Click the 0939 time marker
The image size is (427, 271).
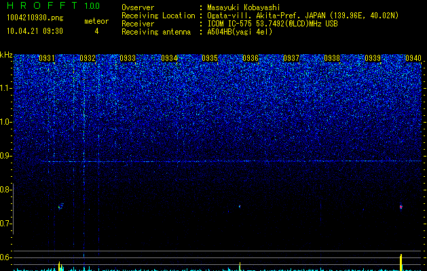(x=373, y=58)
